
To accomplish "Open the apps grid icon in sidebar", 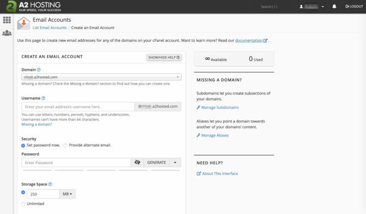I will (7, 20).
